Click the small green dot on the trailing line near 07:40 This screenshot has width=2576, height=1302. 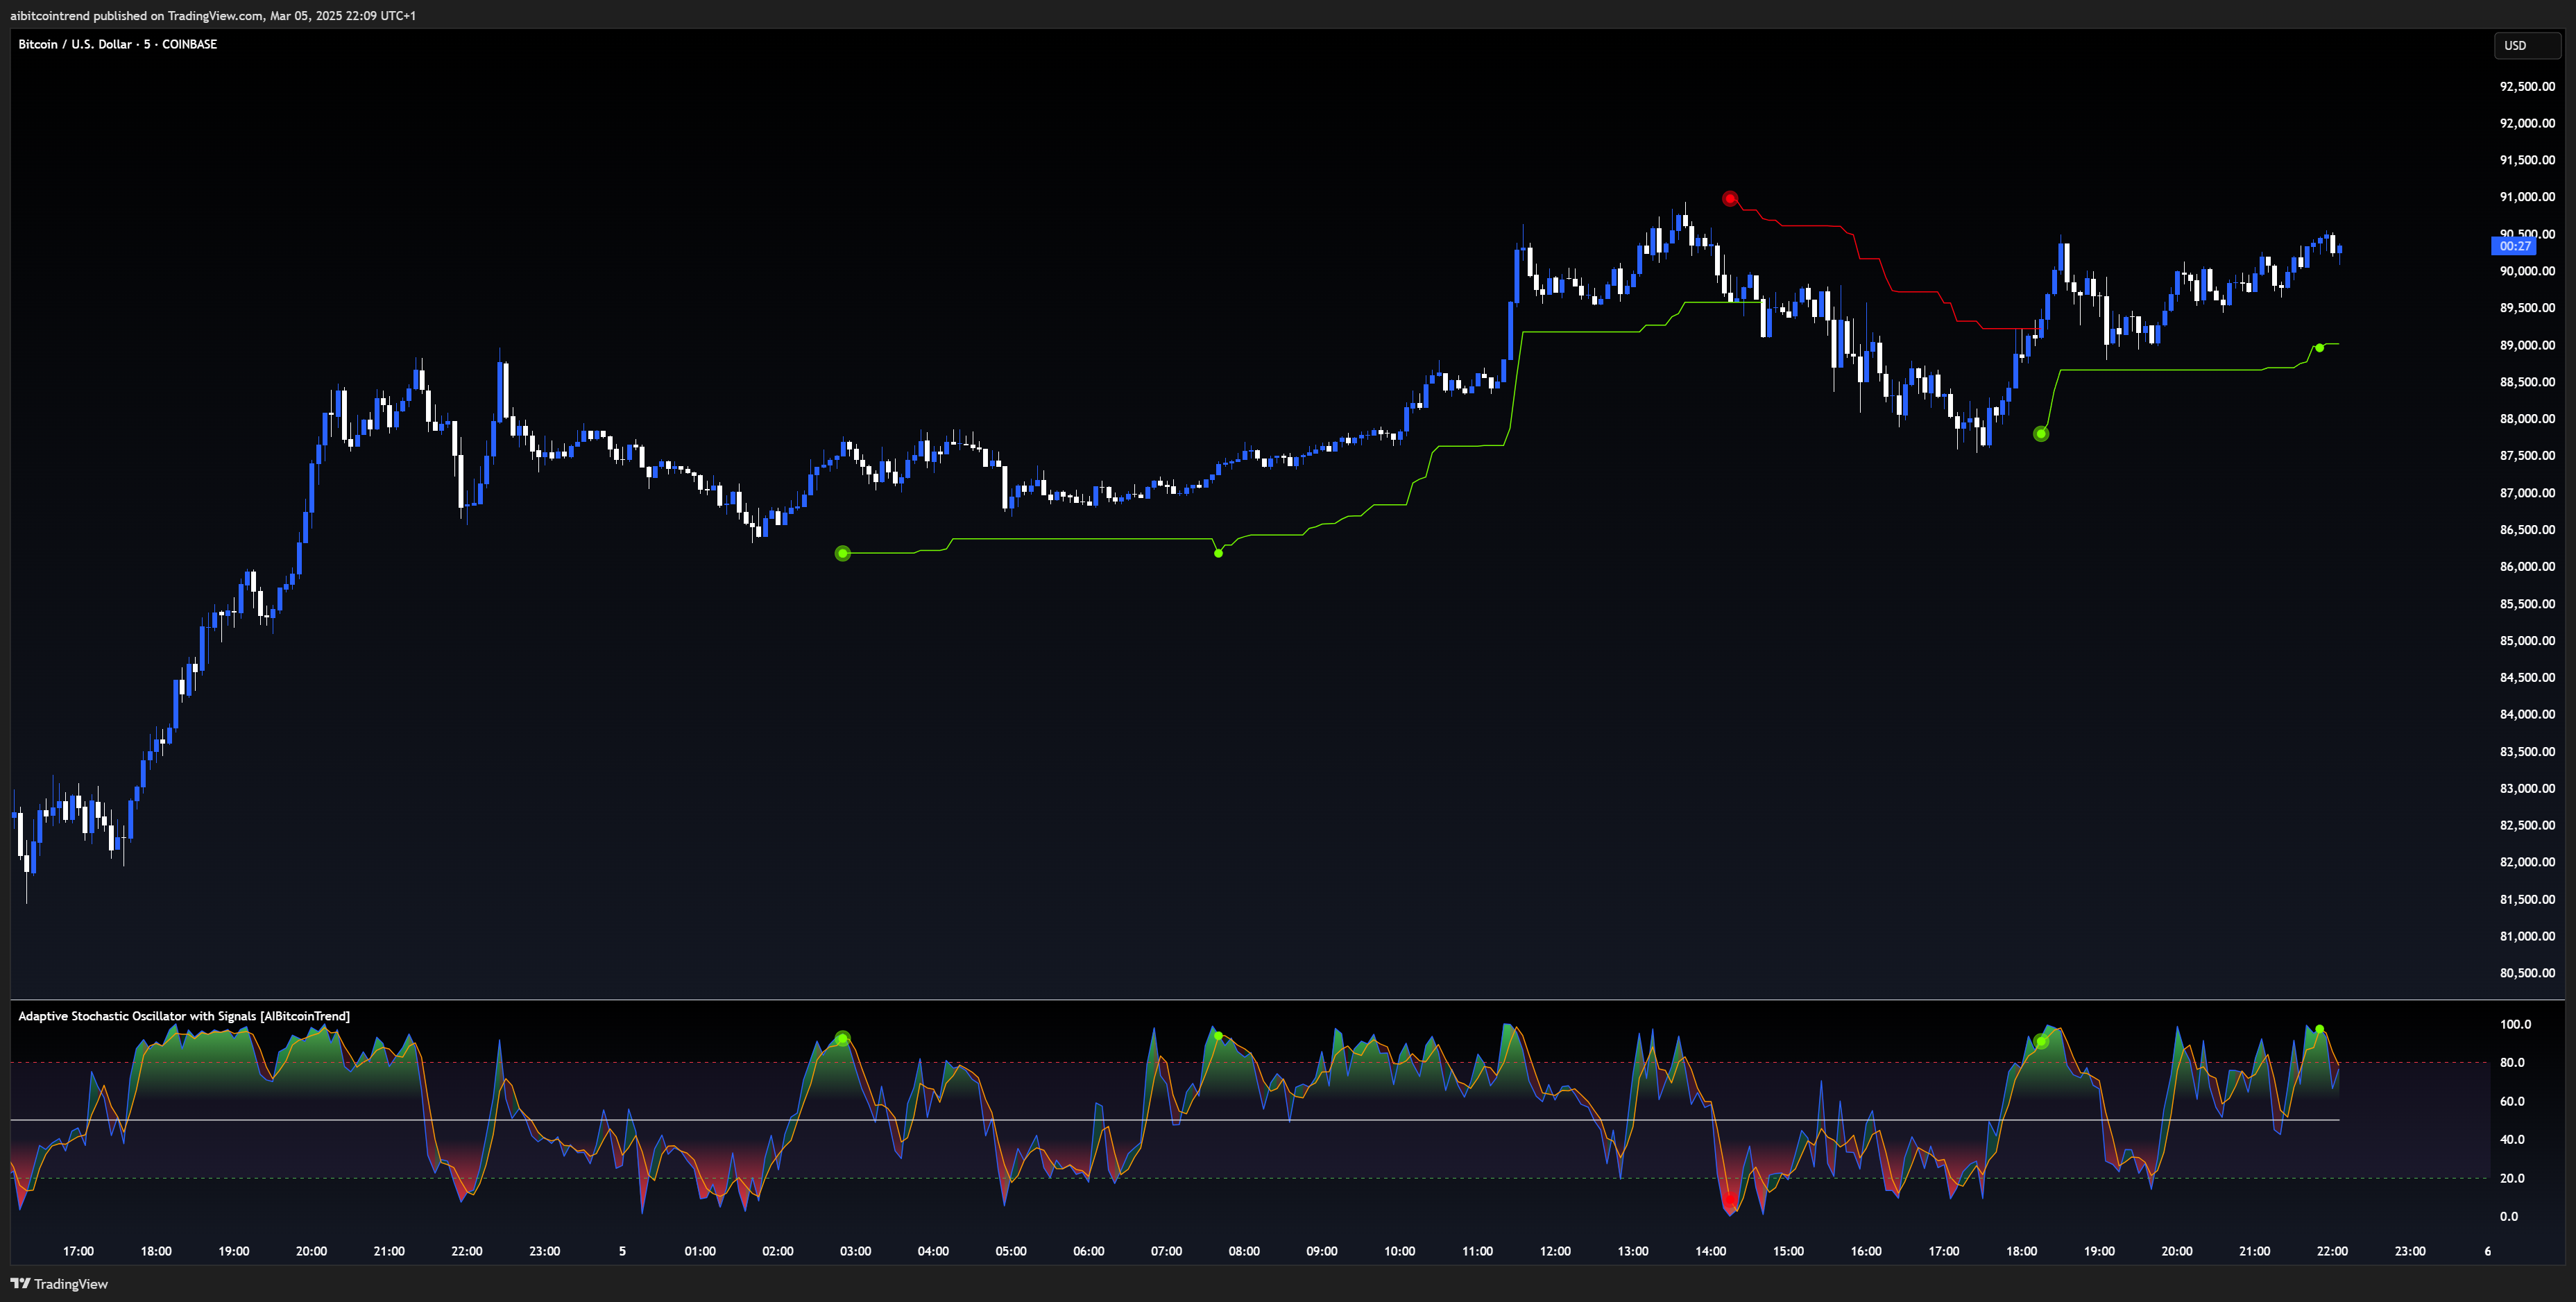tap(1218, 553)
